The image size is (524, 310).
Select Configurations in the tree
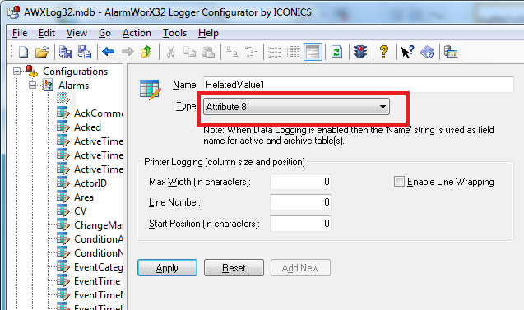coord(75,72)
